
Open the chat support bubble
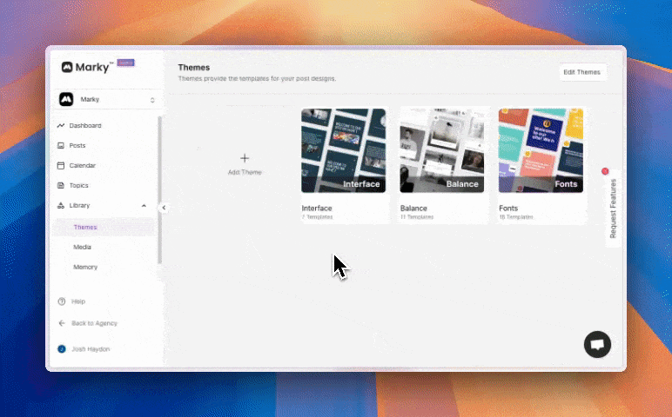(597, 345)
